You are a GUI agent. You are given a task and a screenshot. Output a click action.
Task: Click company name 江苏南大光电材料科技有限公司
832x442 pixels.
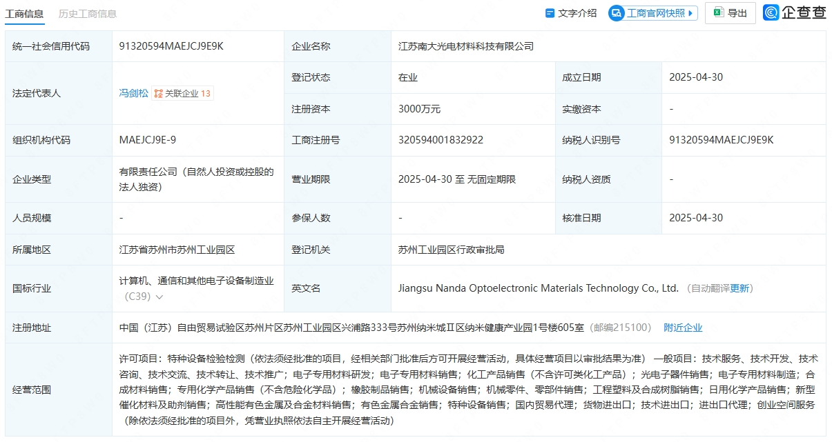click(x=466, y=46)
